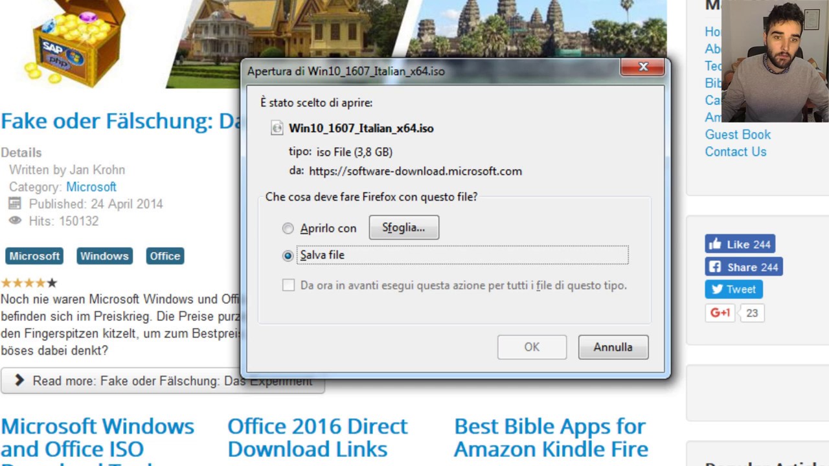Click the Office tag badge
The width and height of the screenshot is (829, 466).
click(165, 256)
